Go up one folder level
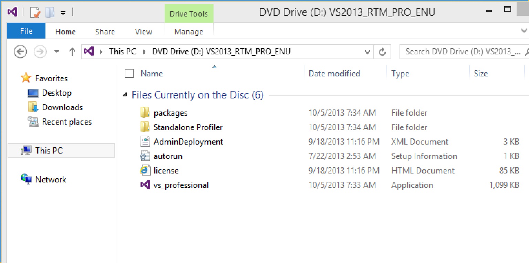The height and width of the screenshot is (263, 529). (72, 52)
